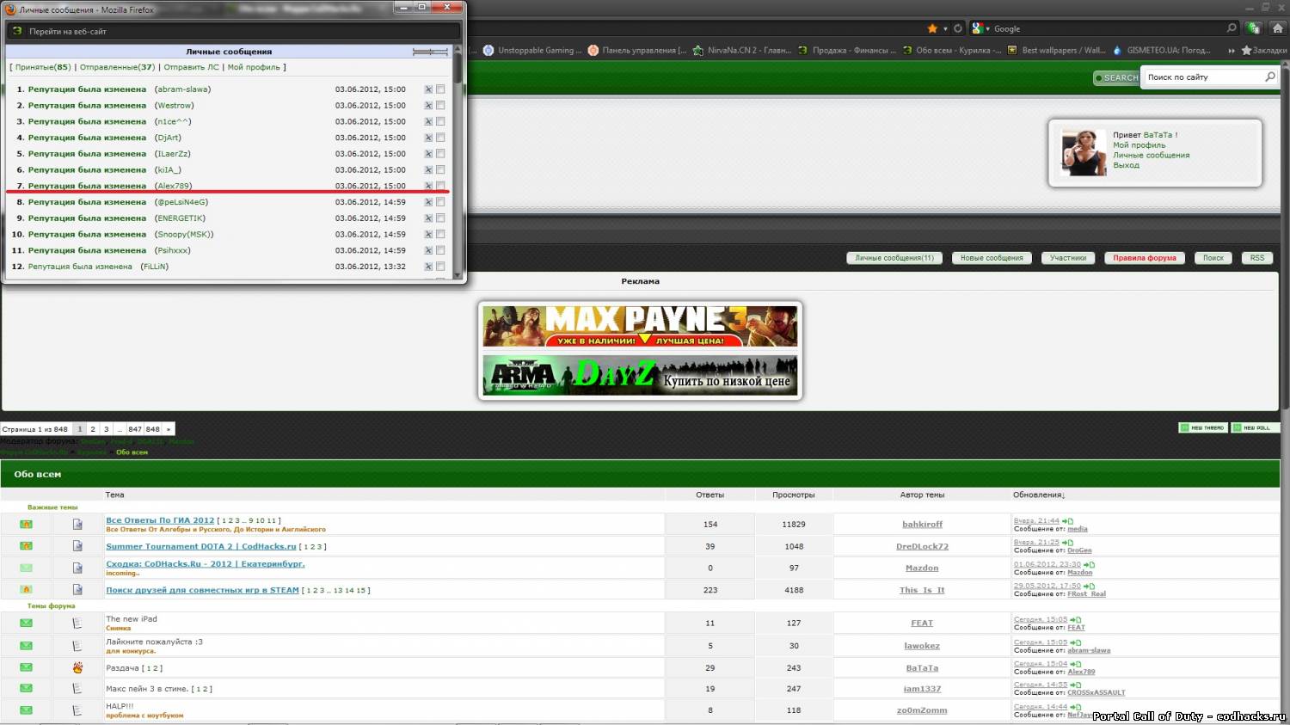Open 'GISMETEO.UA' bookmark
This screenshot has width=1290, height=725.
1162,51
